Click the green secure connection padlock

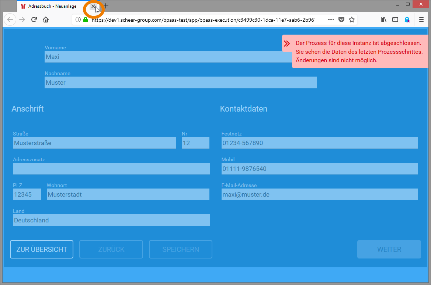[86, 20]
